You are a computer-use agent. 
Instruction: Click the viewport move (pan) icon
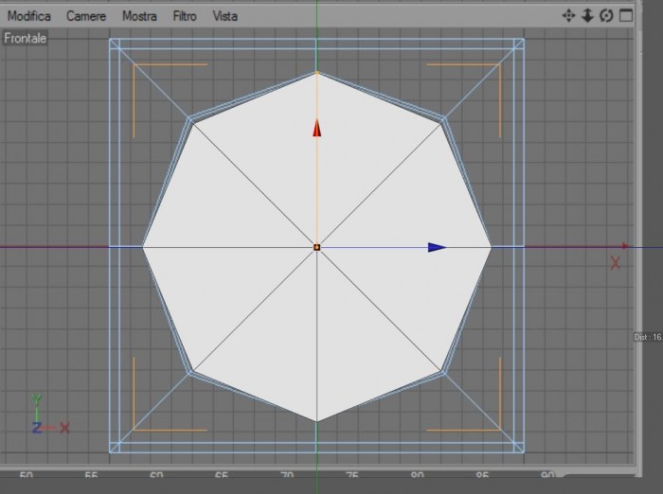tap(568, 16)
